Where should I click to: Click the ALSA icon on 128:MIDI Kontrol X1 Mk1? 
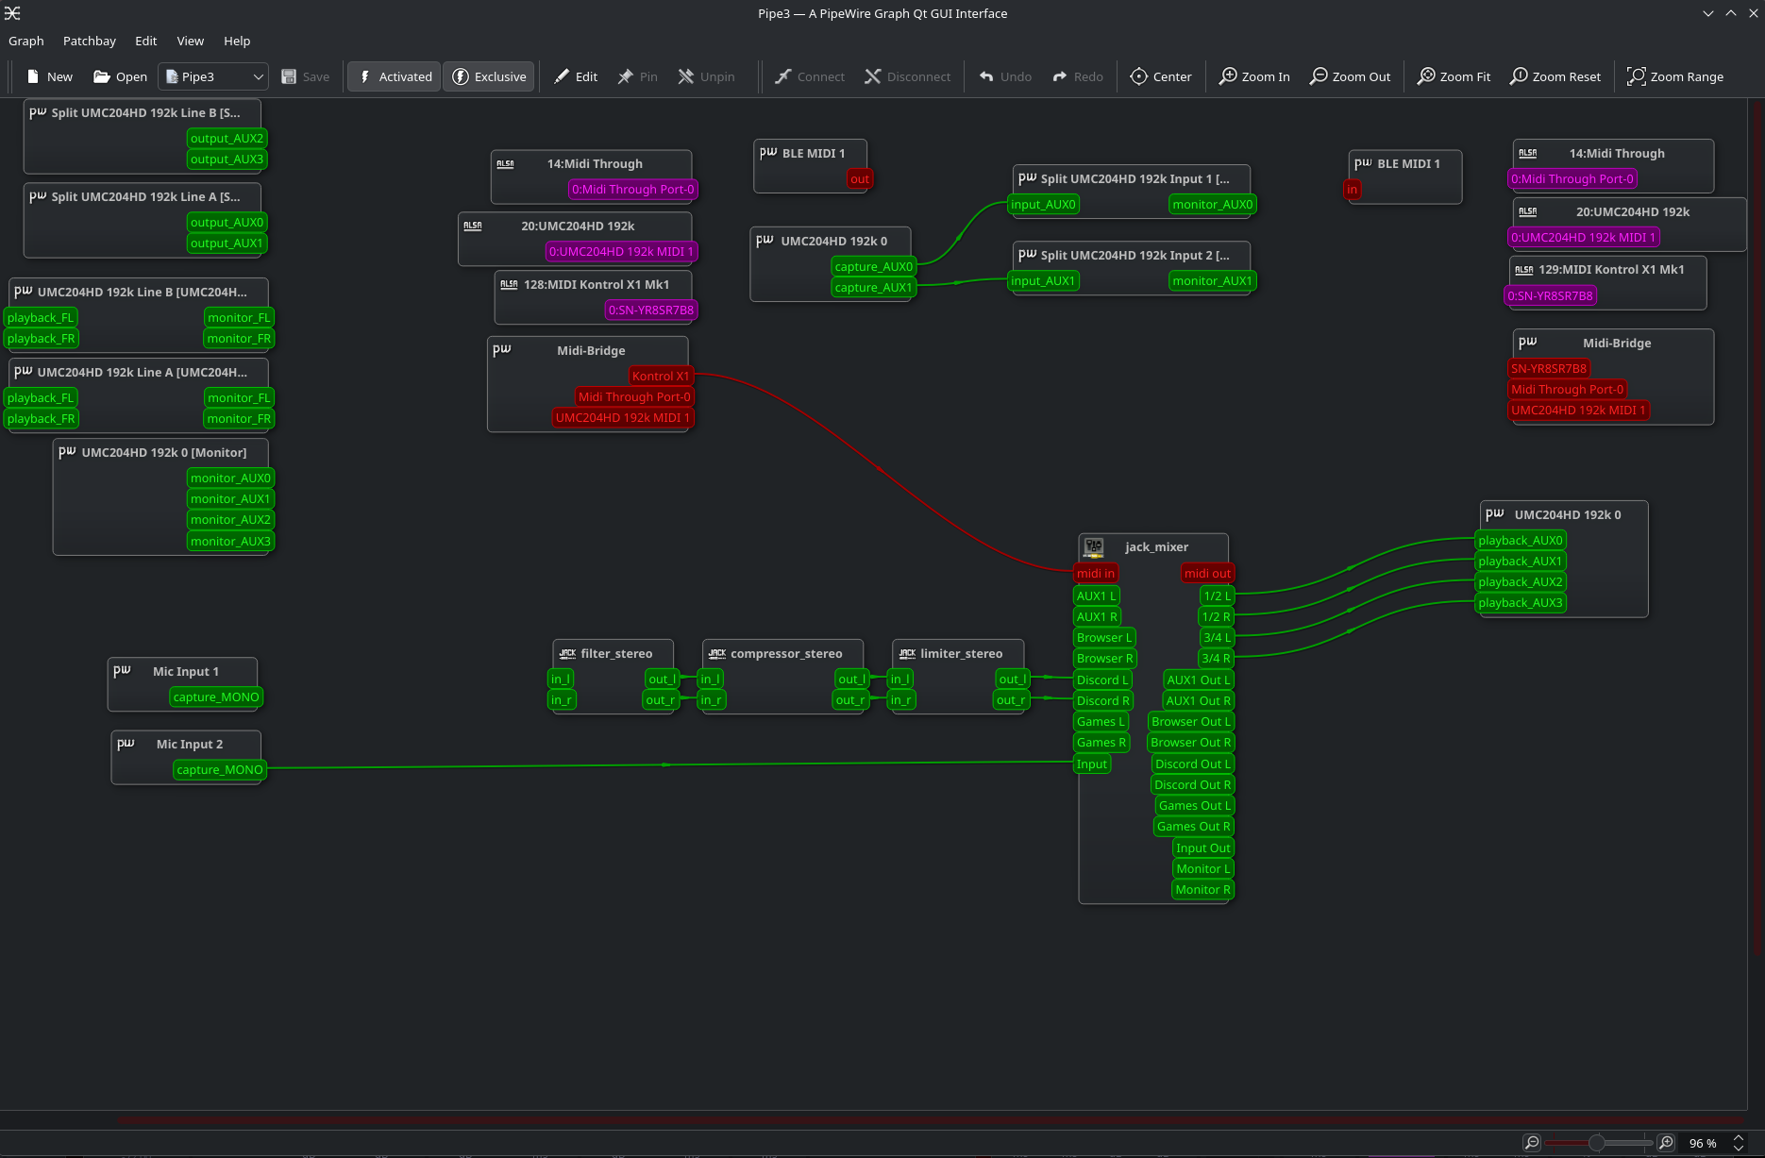pos(509,284)
